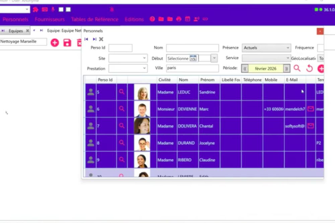Image resolution: width=335 pixels, height=223 pixels.
Task: Save the team using the diskette icon
Action: 67,43
